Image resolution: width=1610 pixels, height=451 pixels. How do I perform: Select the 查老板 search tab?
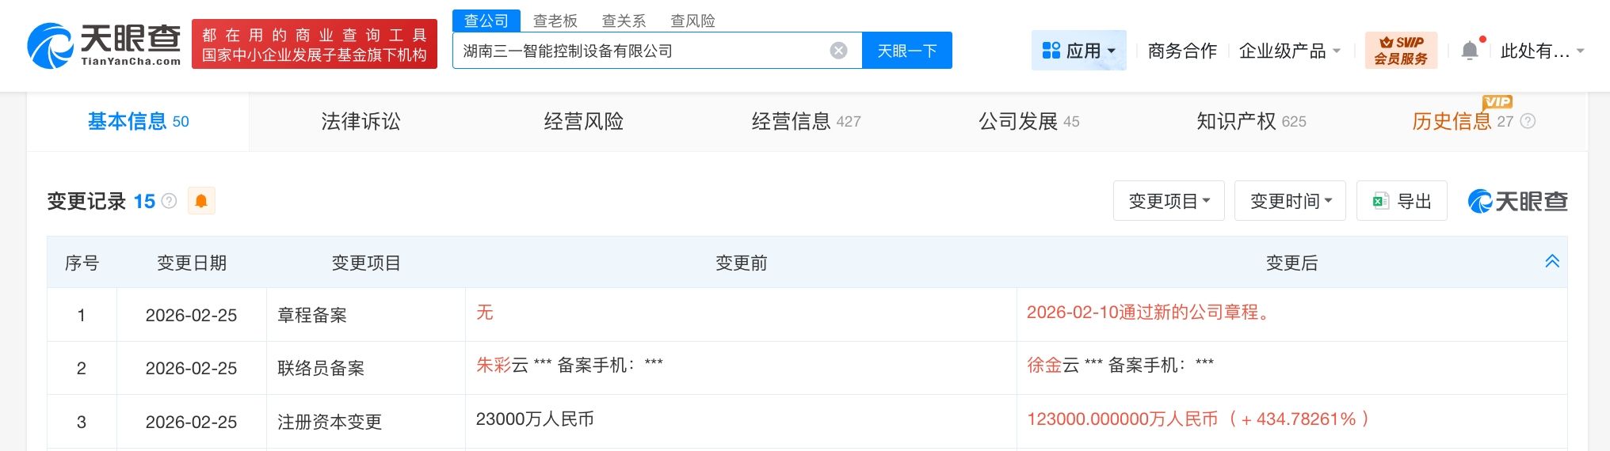[x=555, y=21]
